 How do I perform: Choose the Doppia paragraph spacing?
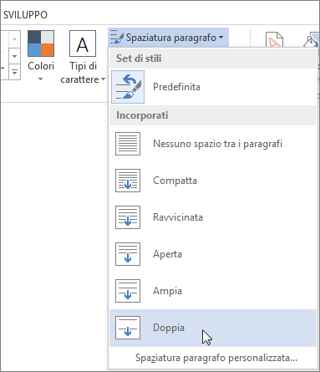tap(213, 328)
